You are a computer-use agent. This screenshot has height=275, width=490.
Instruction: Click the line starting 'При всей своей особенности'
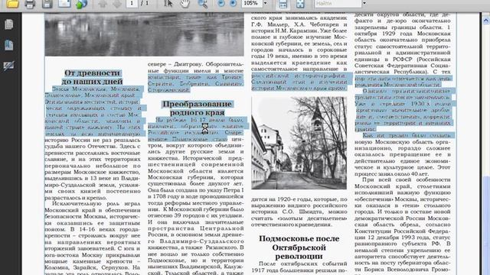407,180
